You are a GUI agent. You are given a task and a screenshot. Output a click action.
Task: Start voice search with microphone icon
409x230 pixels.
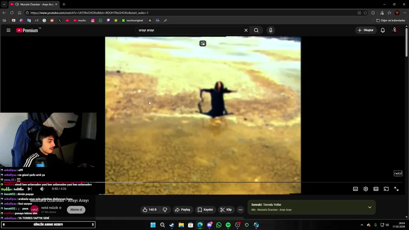[271, 30]
